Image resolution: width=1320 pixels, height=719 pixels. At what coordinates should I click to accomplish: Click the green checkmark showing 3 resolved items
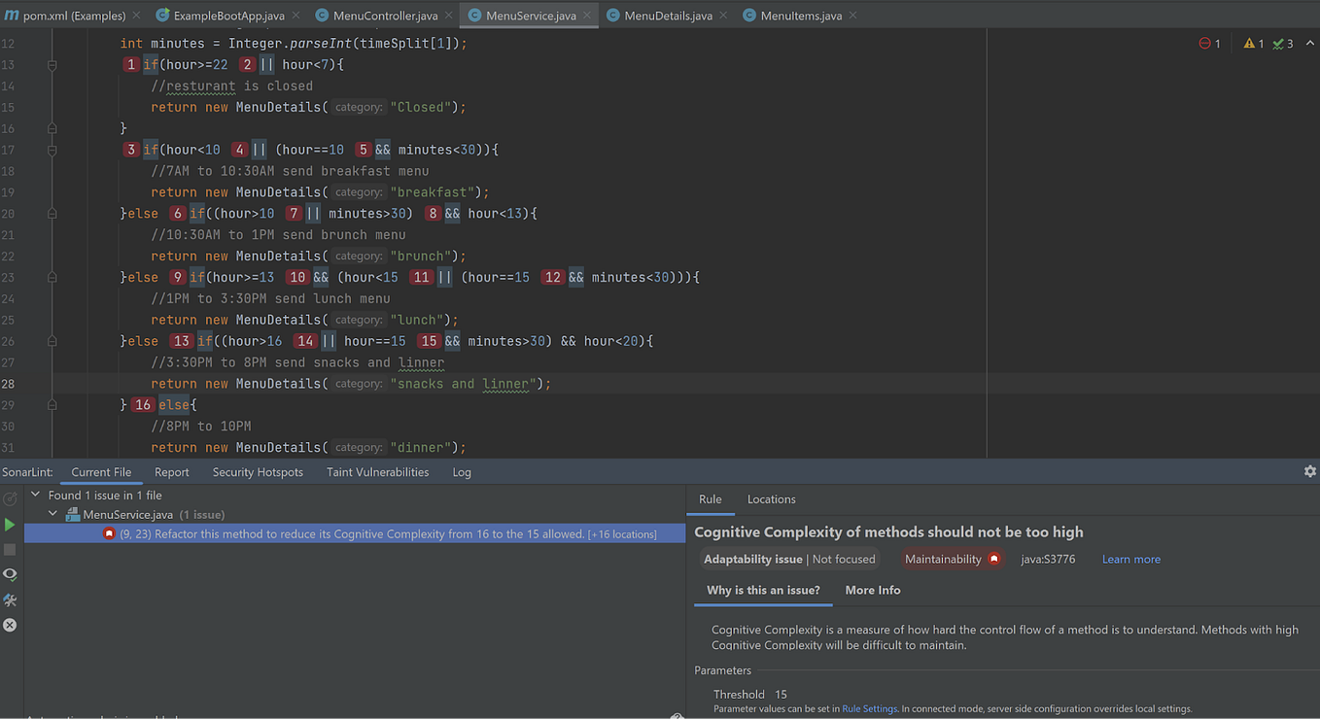coord(1278,44)
